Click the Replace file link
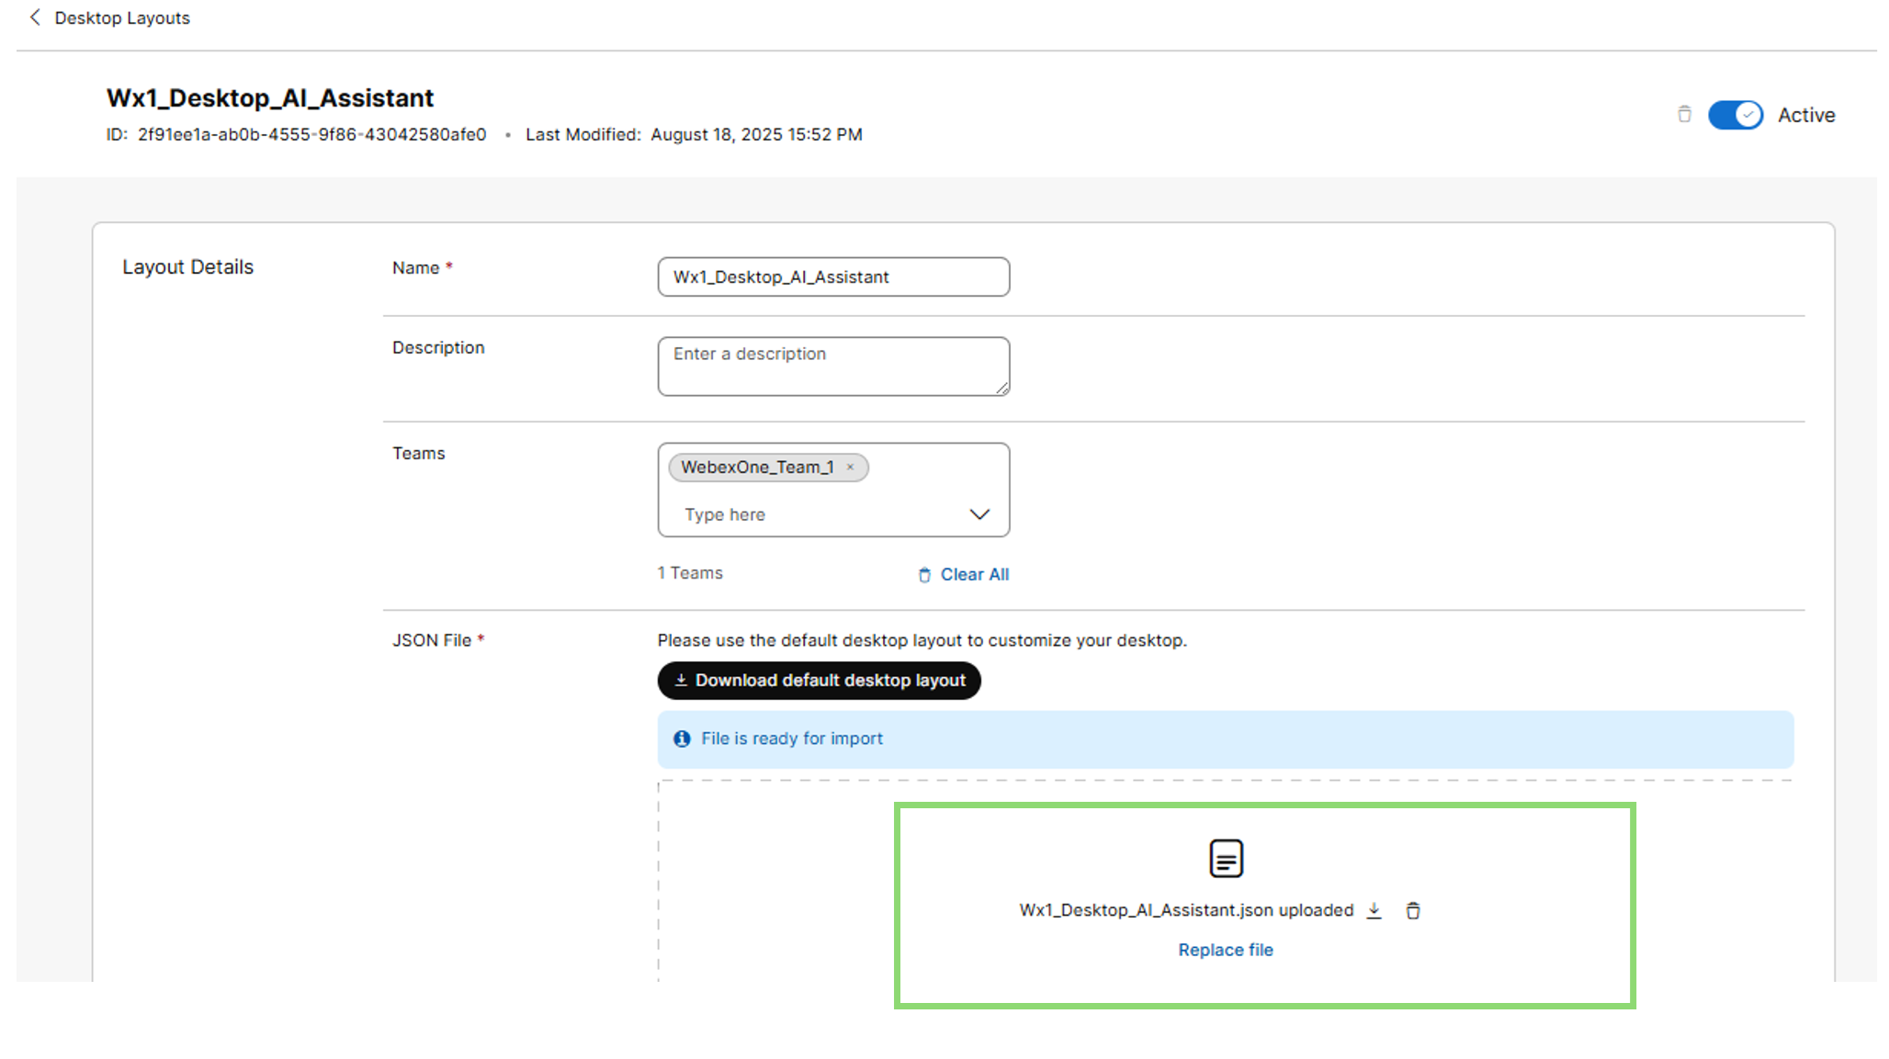 (1226, 950)
